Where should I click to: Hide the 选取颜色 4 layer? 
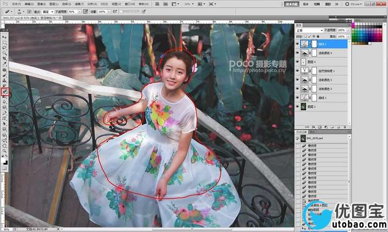(297, 53)
